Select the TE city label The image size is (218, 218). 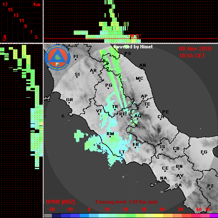click(x=147, y=104)
